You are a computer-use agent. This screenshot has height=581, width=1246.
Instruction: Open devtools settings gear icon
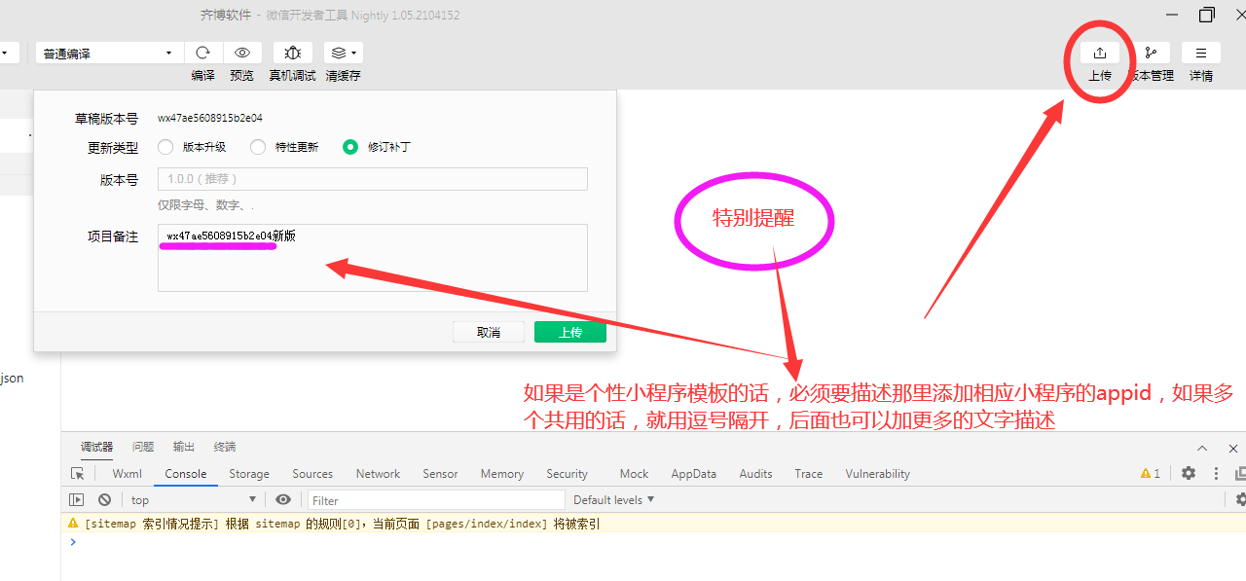1189,473
